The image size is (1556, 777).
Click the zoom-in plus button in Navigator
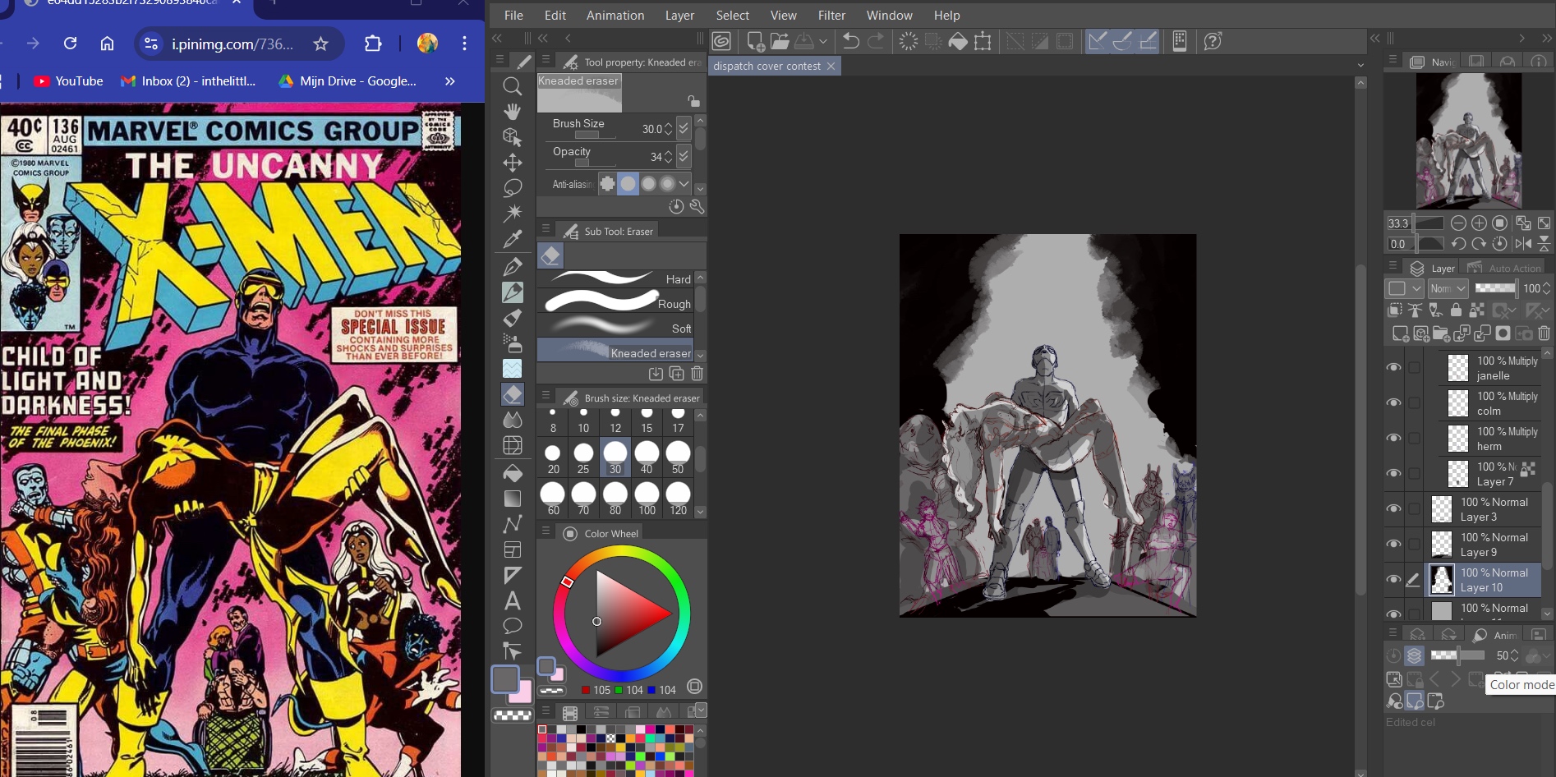tap(1479, 223)
